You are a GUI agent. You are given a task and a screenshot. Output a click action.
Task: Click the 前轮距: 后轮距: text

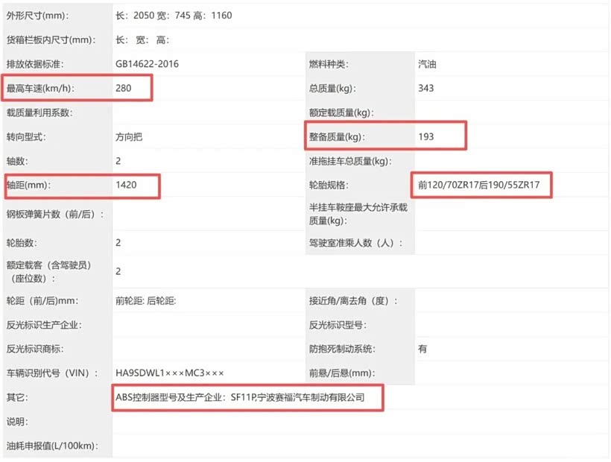pos(146,301)
